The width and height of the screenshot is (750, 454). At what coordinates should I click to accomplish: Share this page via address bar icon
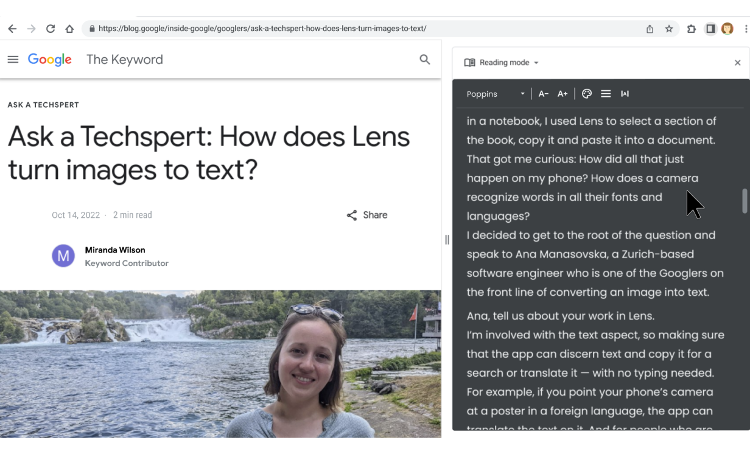coord(650,29)
